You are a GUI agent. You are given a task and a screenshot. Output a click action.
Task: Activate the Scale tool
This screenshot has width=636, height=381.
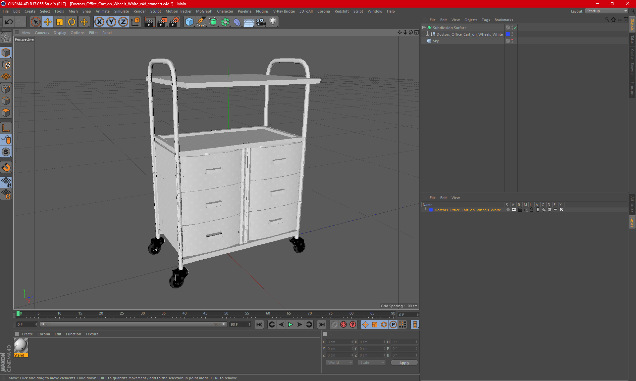tap(60, 22)
